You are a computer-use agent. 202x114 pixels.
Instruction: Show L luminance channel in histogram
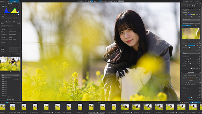pyautogui.click(x=9, y=7)
